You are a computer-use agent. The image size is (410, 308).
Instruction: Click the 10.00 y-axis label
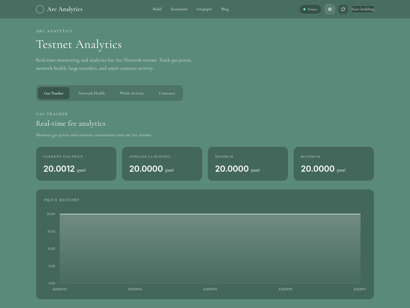51,249
